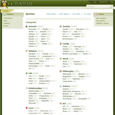The image size is (115, 115).
Task: Open Authors in the Explore sidebar
Action: 7,23
